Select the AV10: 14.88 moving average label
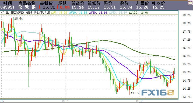 click(x=78, y=13)
